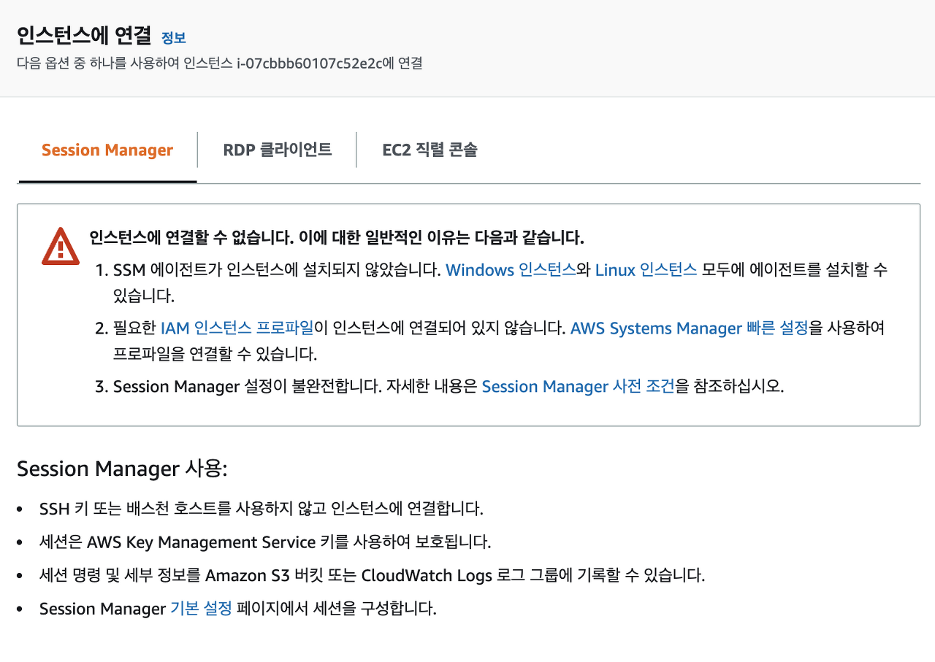Click the 인스턴스에 연결 page heading

click(84, 35)
